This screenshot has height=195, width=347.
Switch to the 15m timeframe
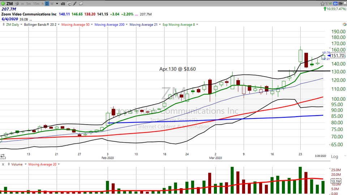pos(36,4)
